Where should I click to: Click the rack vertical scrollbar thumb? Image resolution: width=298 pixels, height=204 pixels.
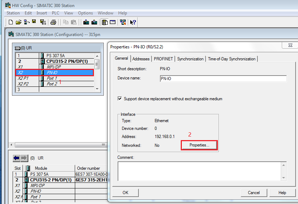tap(97, 64)
